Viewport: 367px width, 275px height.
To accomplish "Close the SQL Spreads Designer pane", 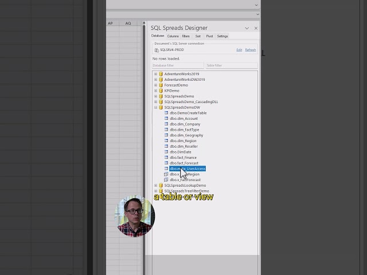I will coord(256,28).
